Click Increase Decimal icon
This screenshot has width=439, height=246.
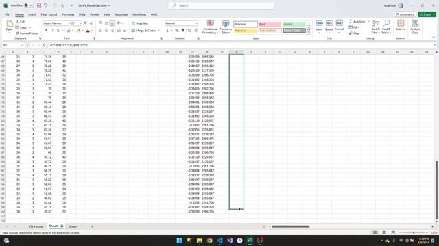189,30
